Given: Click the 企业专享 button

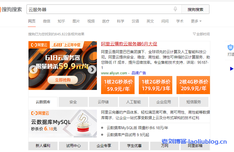Looking at the screenshot, I should click(x=104, y=146).
